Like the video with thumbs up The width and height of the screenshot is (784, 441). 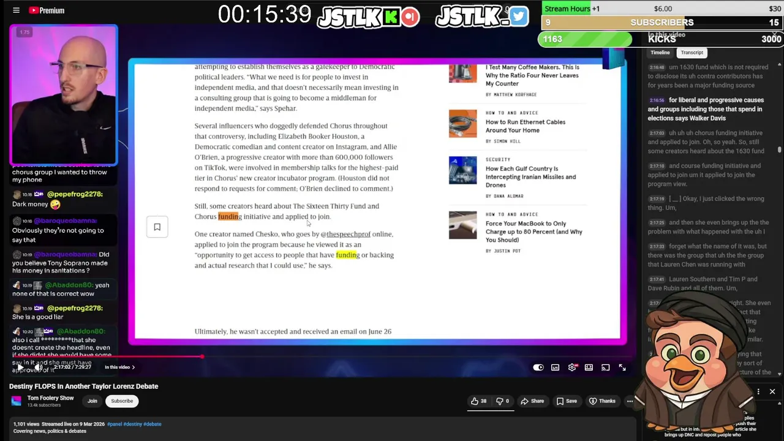[478, 401]
